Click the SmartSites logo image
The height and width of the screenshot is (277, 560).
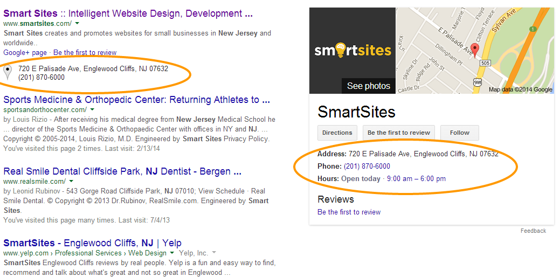coord(352,50)
